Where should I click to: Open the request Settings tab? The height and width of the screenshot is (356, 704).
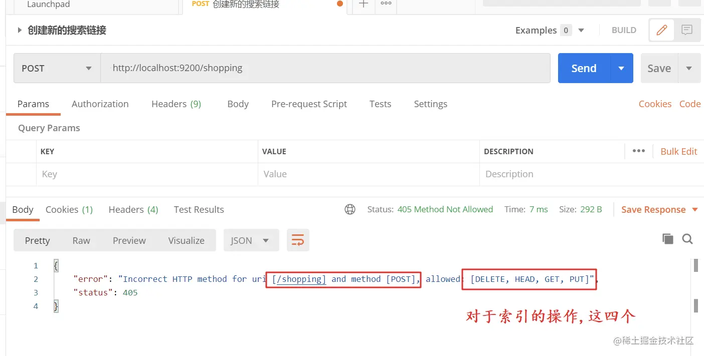(430, 104)
